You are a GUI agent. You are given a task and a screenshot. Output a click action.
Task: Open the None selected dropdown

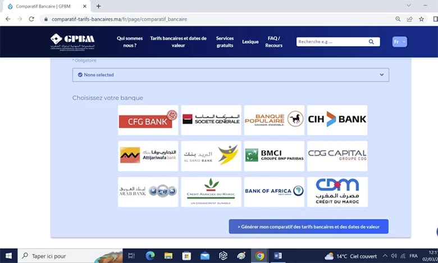point(230,75)
